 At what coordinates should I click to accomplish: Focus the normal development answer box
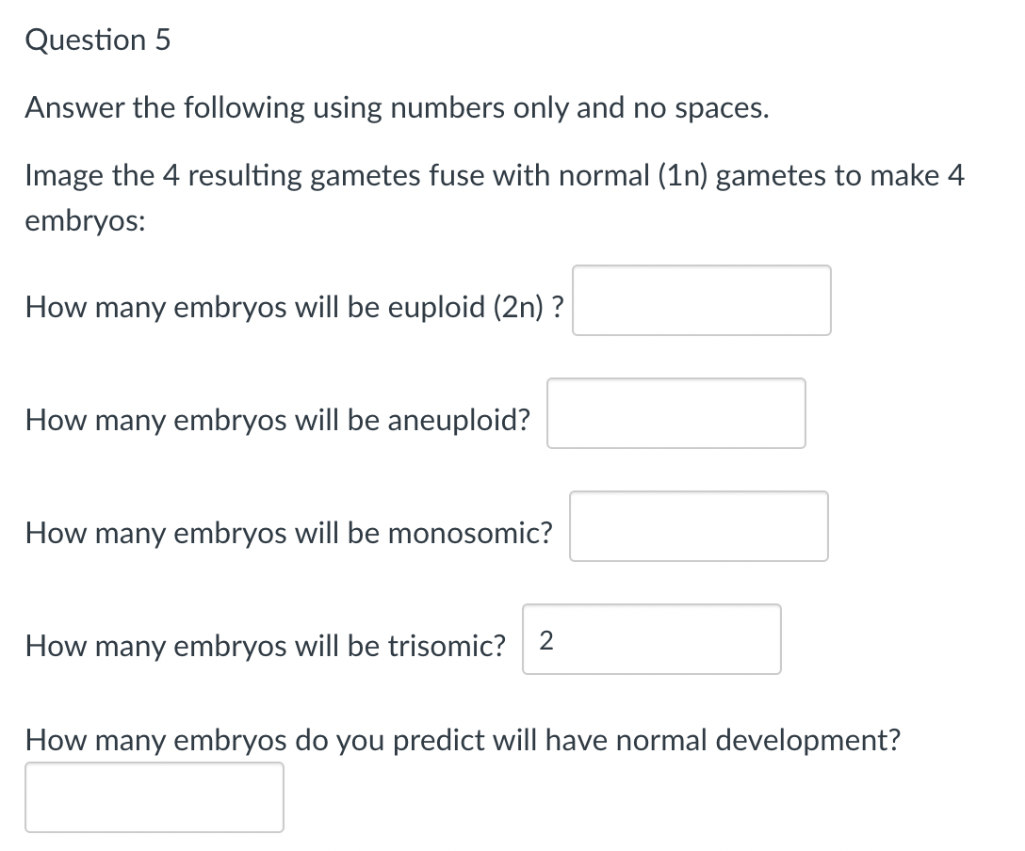click(x=154, y=797)
